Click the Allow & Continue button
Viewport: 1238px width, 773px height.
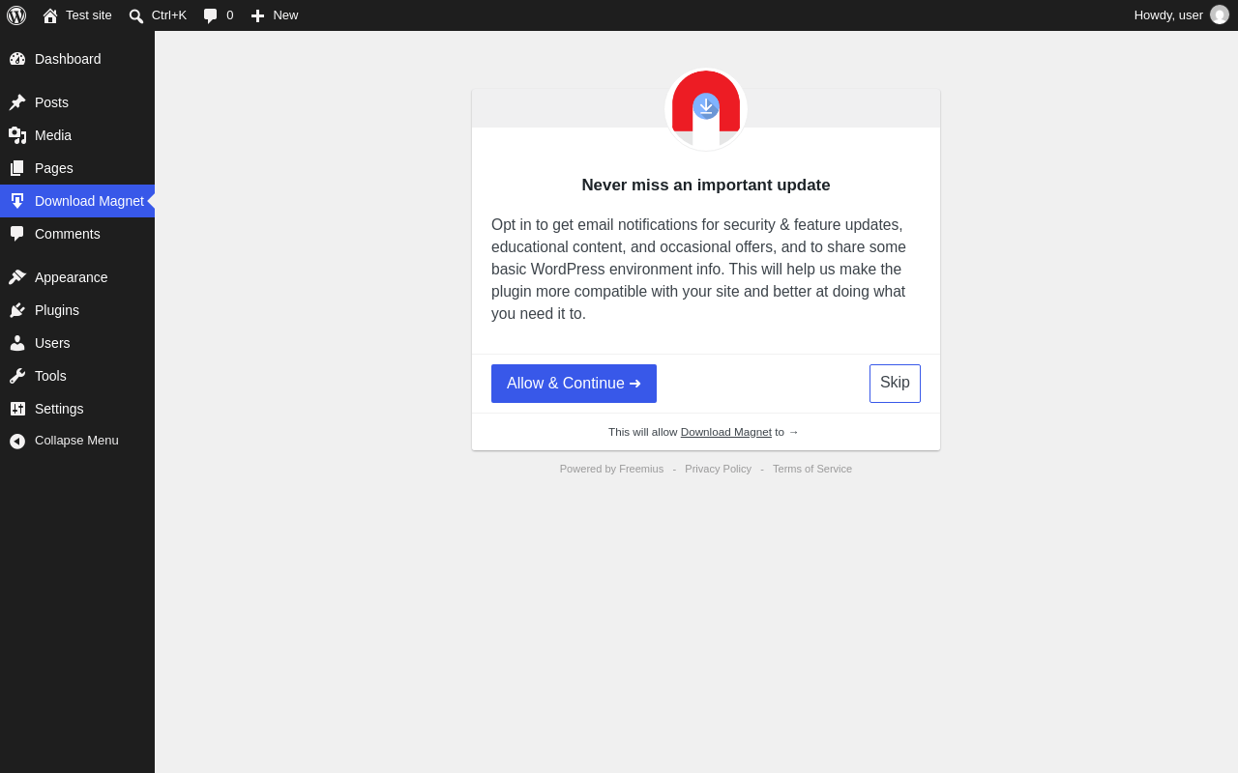coord(574,384)
